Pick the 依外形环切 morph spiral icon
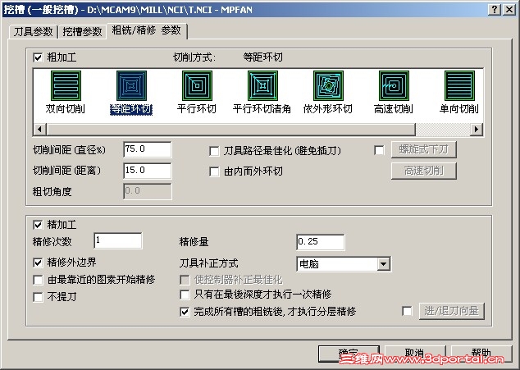 point(328,85)
